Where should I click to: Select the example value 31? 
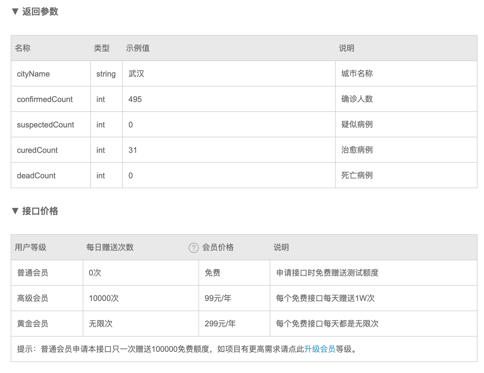[133, 150]
